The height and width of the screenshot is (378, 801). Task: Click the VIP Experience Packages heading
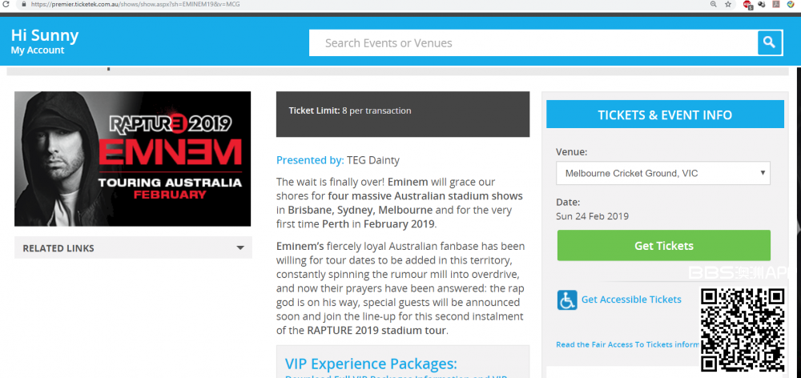[371, 364]
